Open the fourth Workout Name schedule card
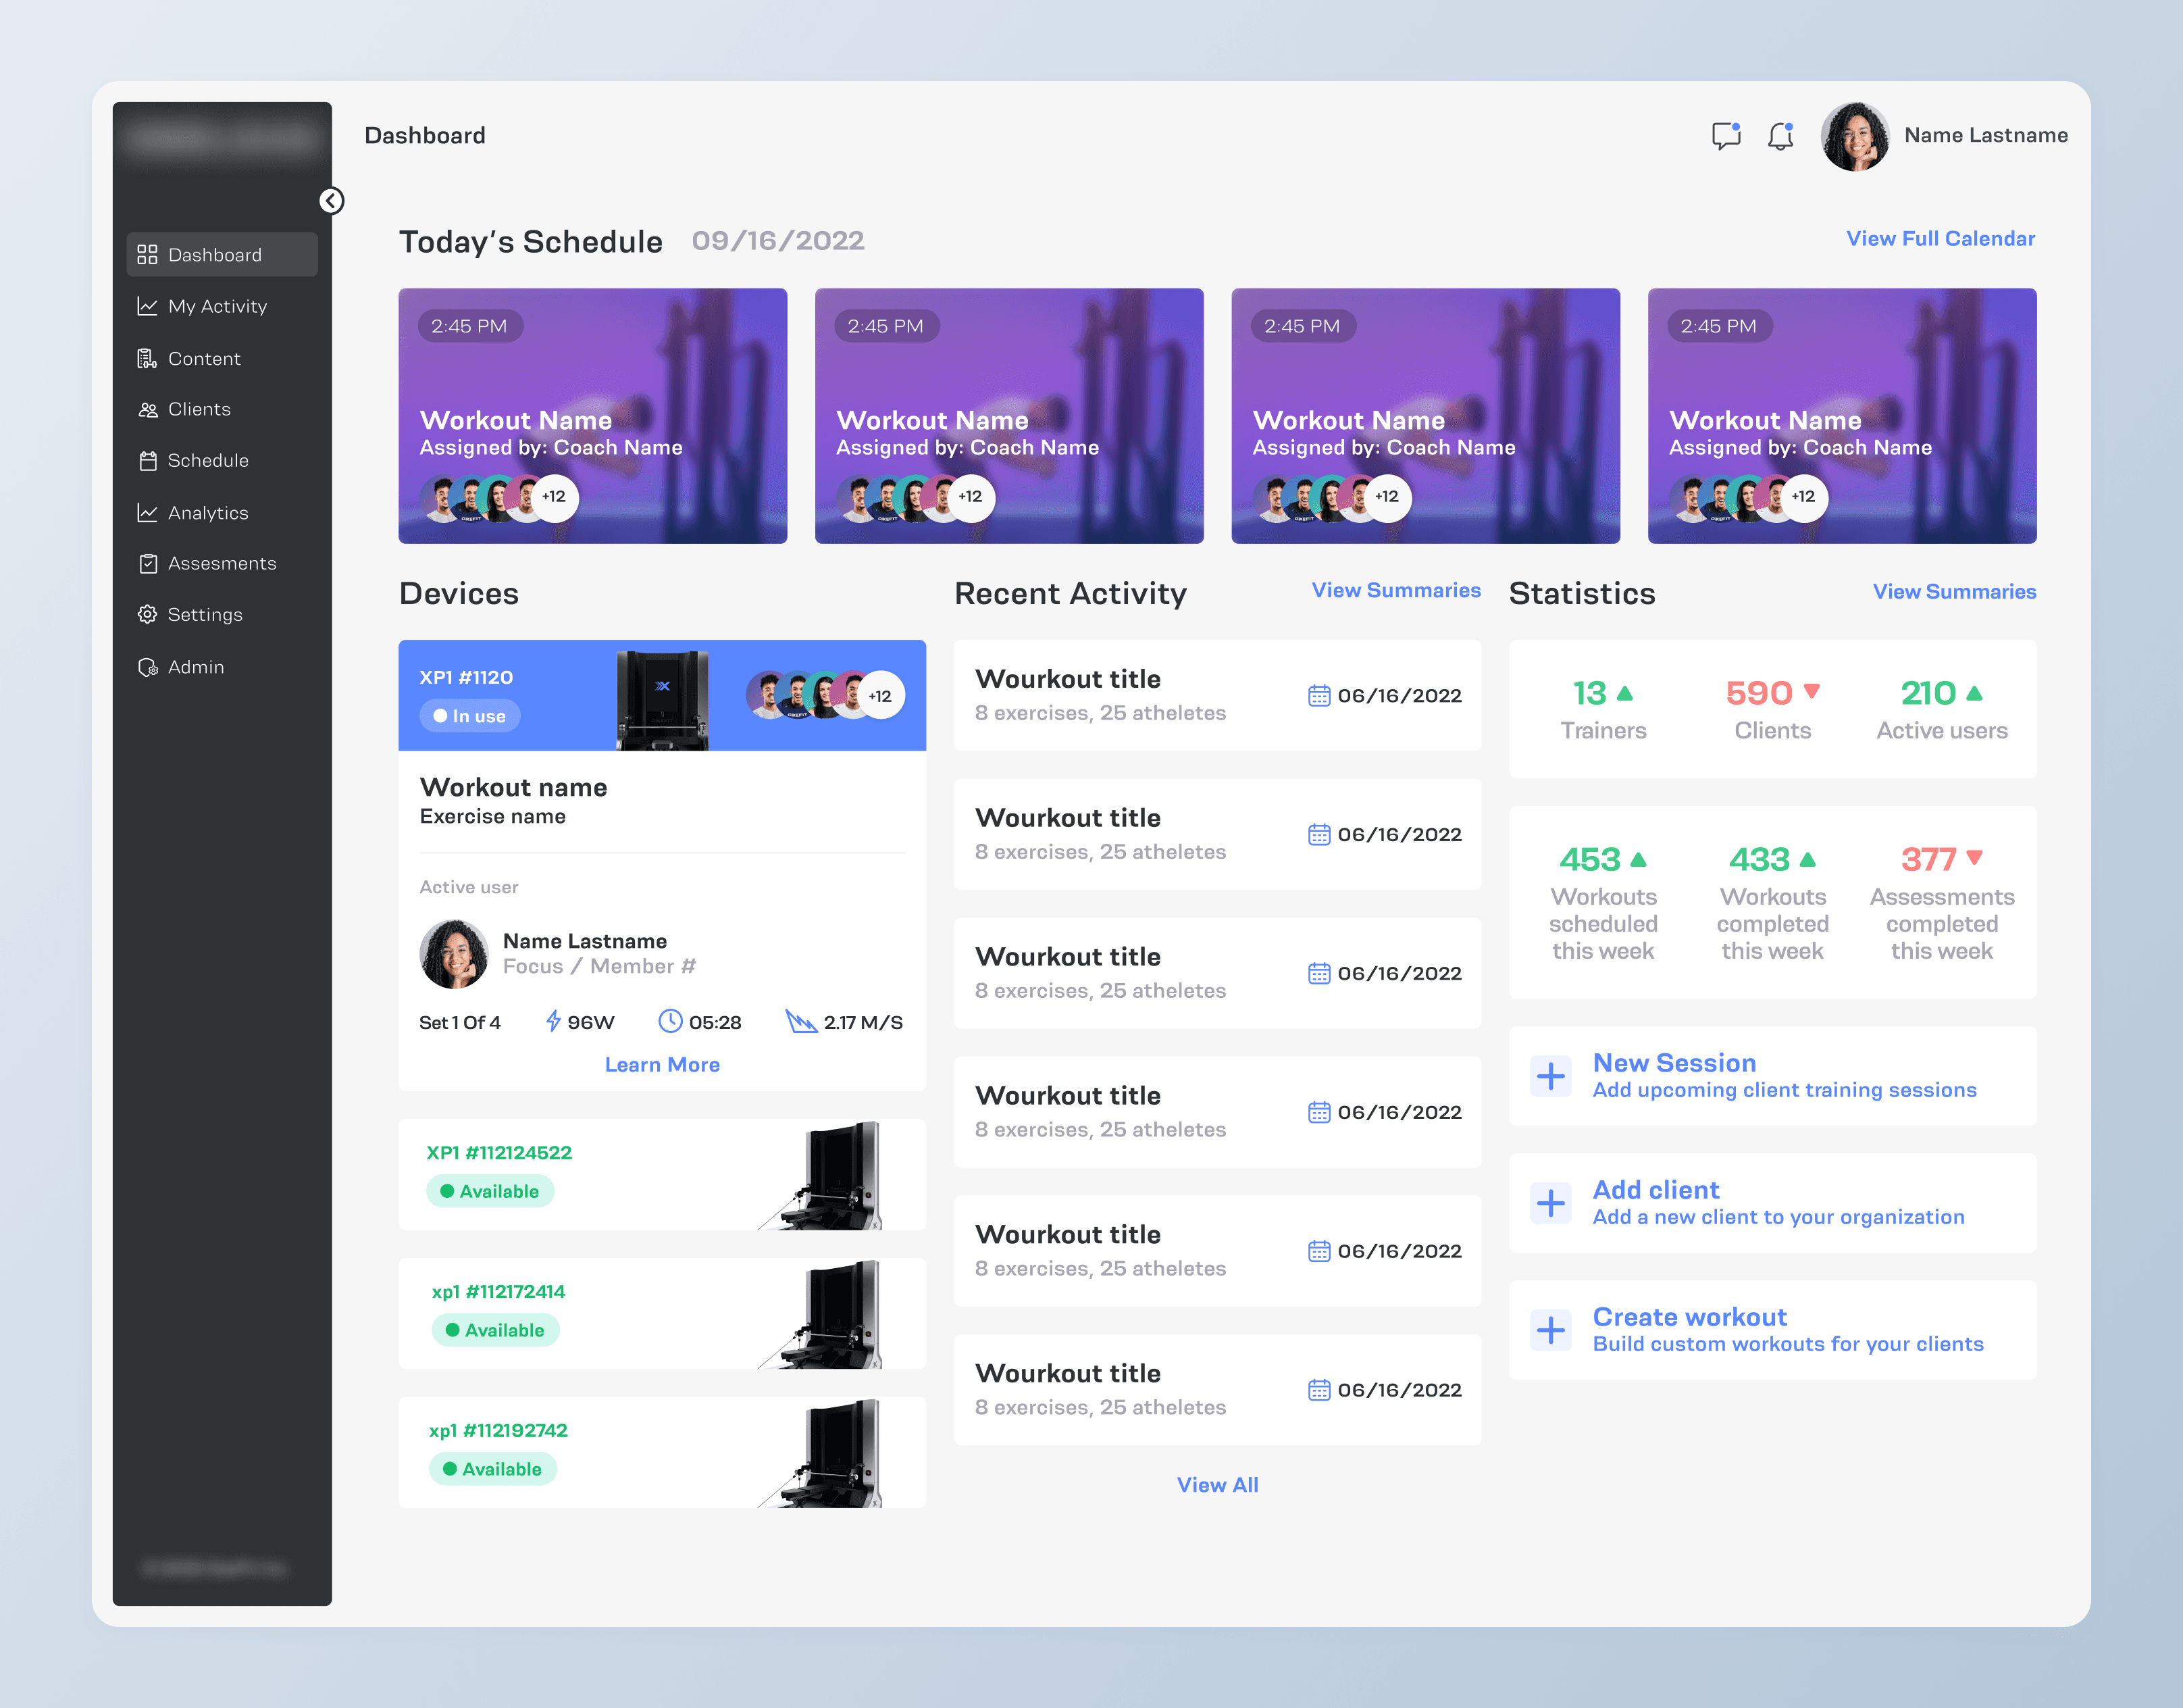The height and width of the screenshot is (1708, 2183). [1842, 416]
